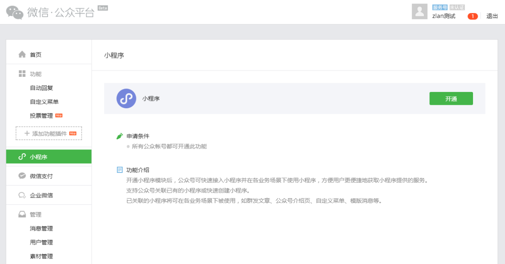Click the zlan测试 account name
The image size is (505, 264).
[444, 16]
